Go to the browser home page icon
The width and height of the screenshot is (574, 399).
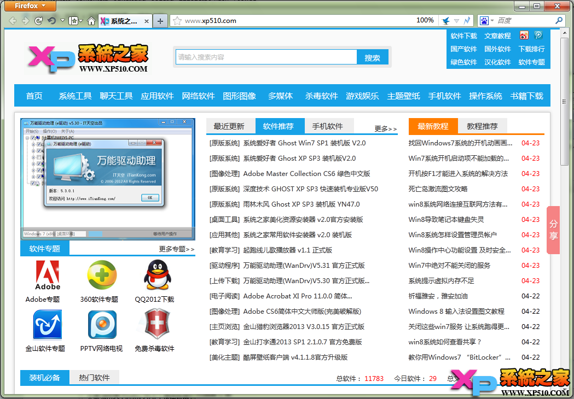tap(91, 21)
